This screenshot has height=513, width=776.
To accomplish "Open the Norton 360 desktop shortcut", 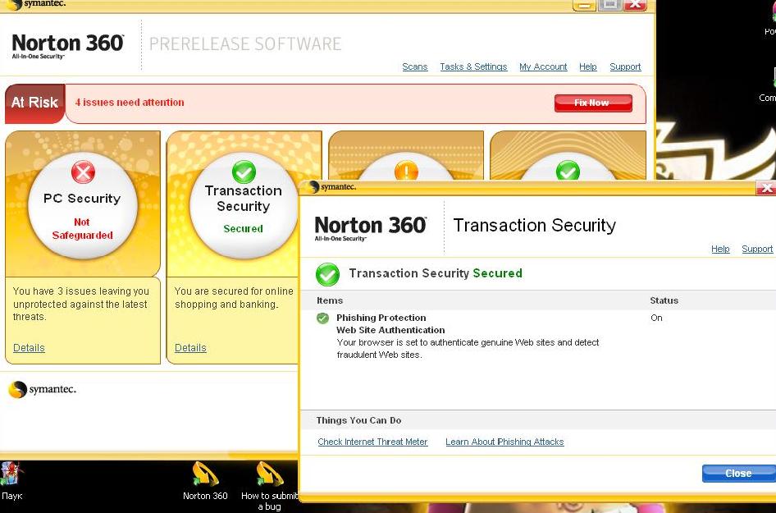I will [x=205, y=481].
